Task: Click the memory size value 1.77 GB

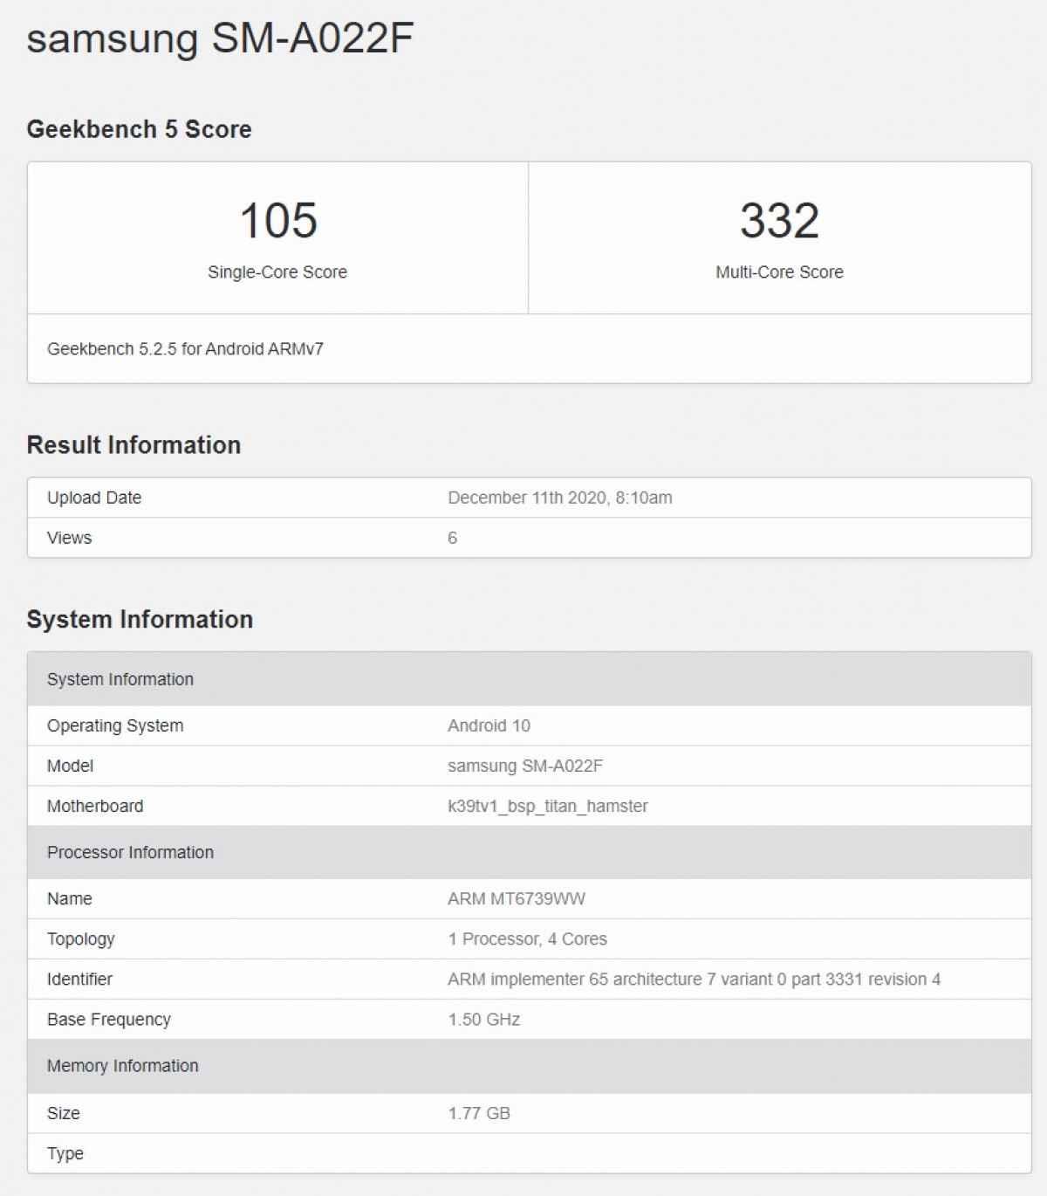Action: [478, 1113]
